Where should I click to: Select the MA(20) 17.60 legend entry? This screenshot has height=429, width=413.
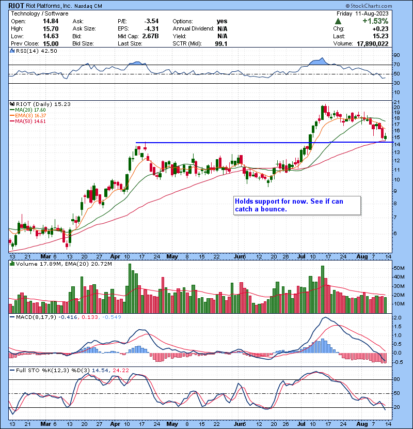pos(28,110)
